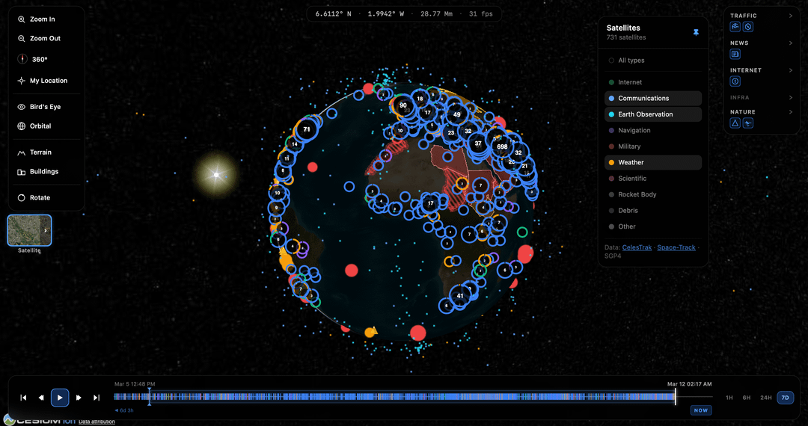808x426 pixels.
Task: Expand the NATURE section chevron
Action: 791,112
